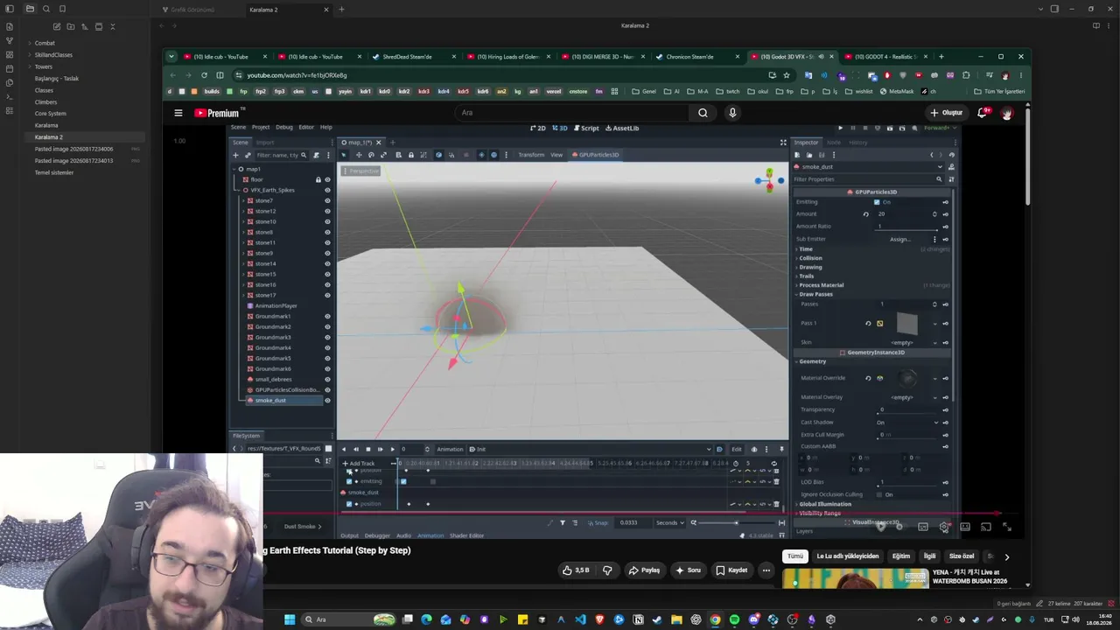Hide the stone7 node
The height and width of the screenshot is (630, 1120).
[x=328, y=200]
